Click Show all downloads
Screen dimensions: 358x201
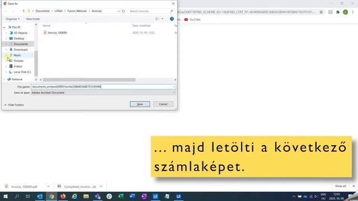[340, 186]
